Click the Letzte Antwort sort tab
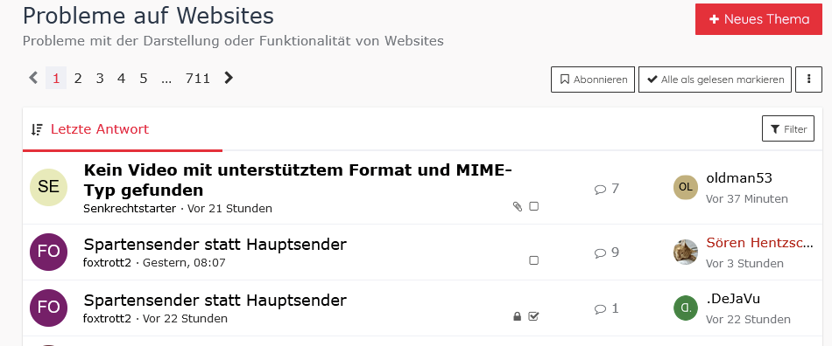 pyautogui.click(x=100, y=129)
